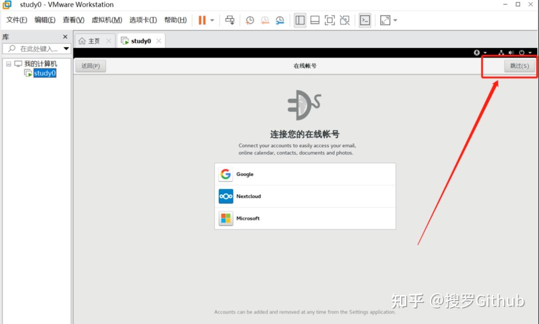Screen dimensions: 539x324
Task: Switch to Unity mode
Action: (344, 20)
